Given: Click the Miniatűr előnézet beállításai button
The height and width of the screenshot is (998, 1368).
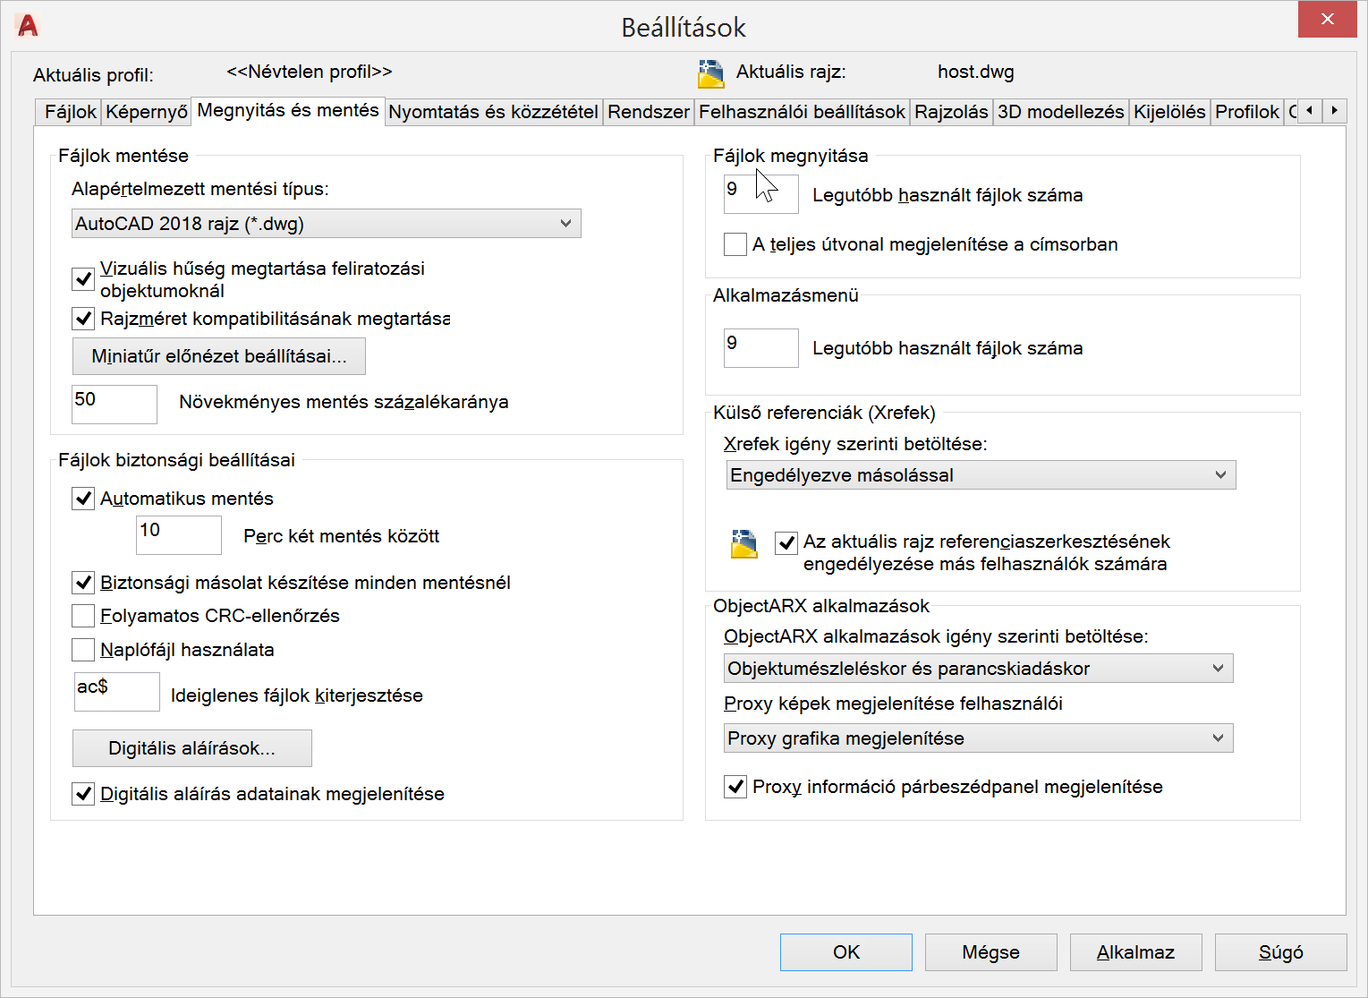Looking at the screenshot, I should (219, 356).
